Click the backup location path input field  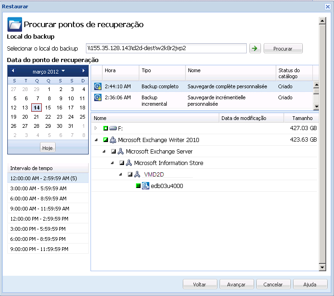166,48
